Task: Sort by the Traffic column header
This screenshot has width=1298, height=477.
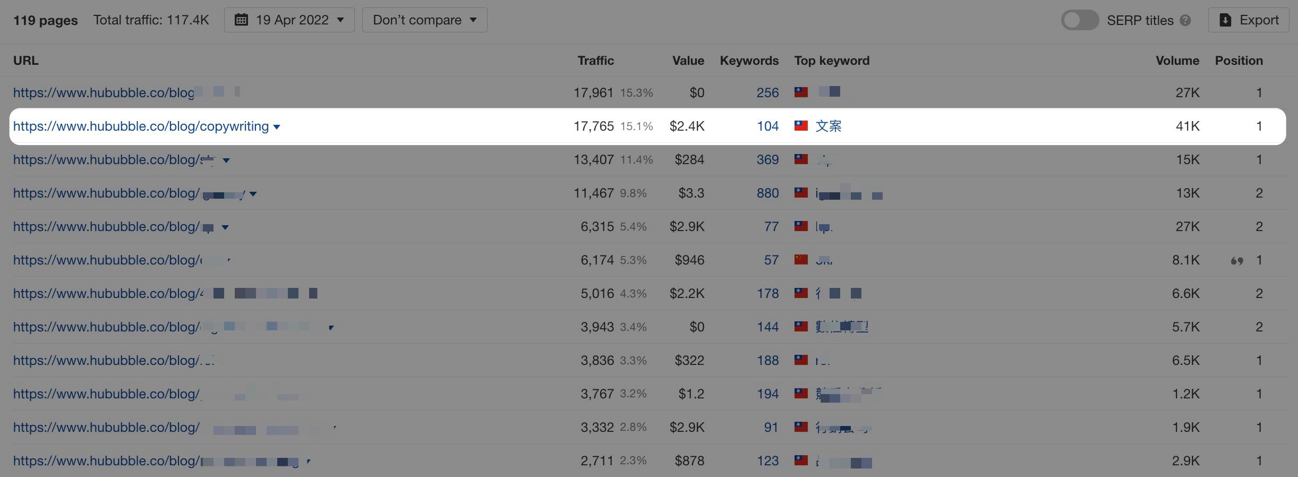Action: click(x=595, y=61)
